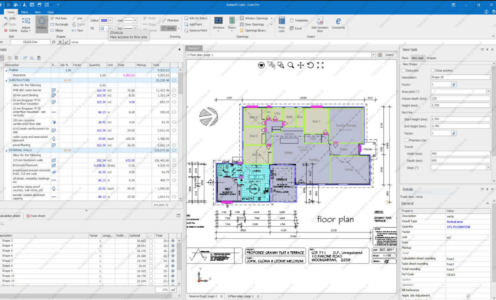Click the Price Lists icon
496x300 pixels.
pos(281,24)
